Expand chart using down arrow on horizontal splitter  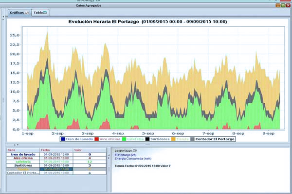coord(18,145)
